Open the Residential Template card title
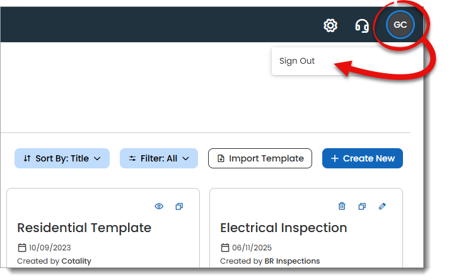This screenshot has width=461, height=280. (x=84, y=228)
